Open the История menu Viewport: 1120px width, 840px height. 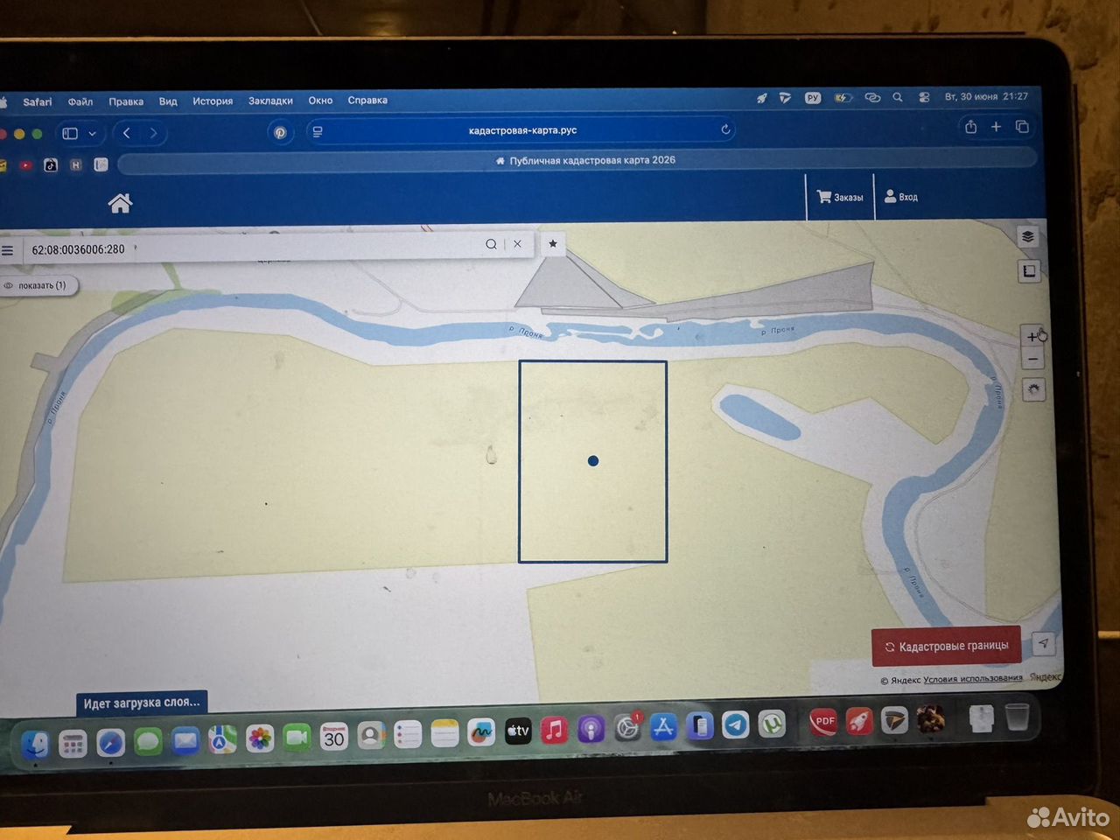coord(213,101)
